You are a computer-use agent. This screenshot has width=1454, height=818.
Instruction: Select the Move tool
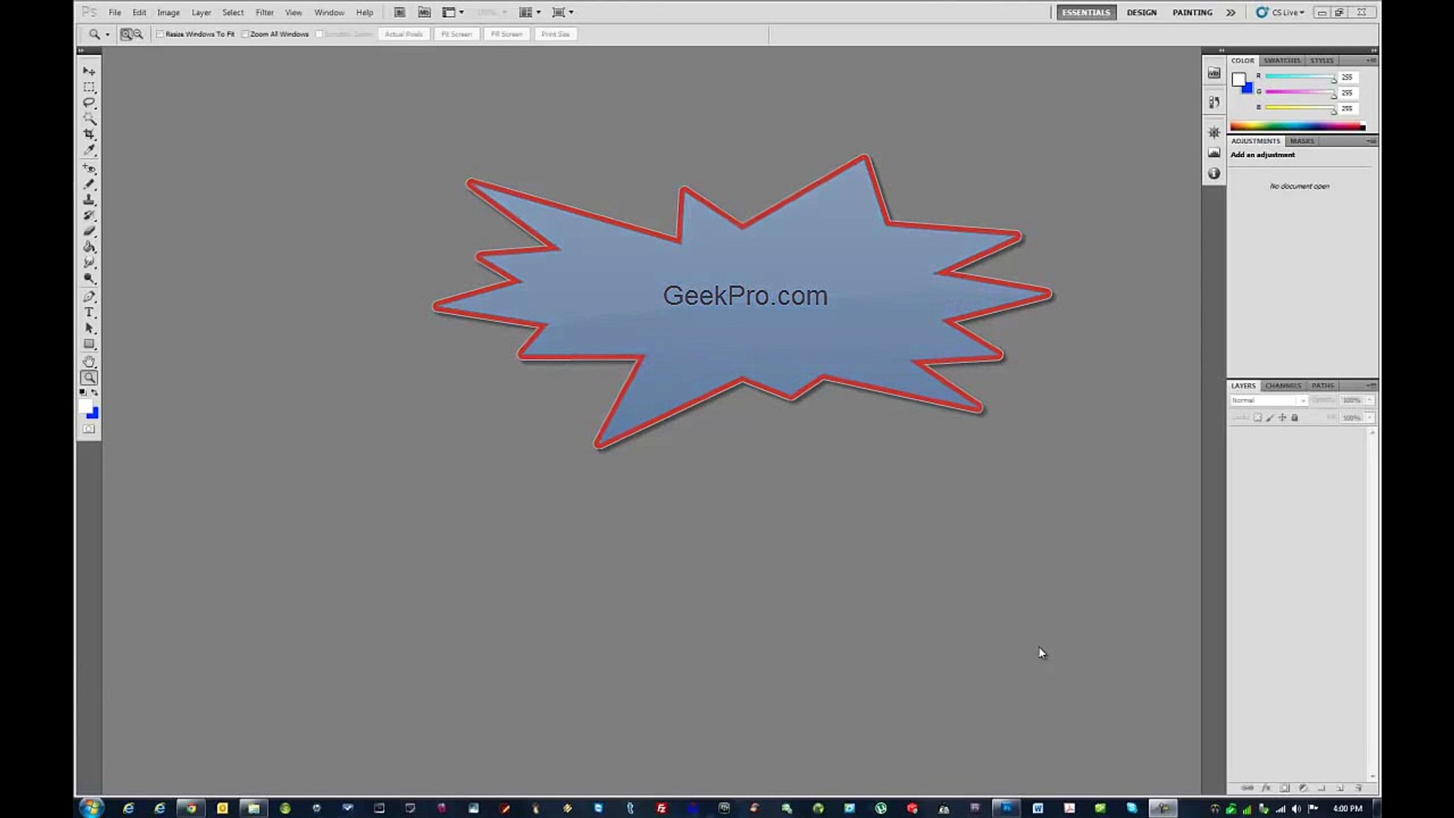tap(89, 70)
